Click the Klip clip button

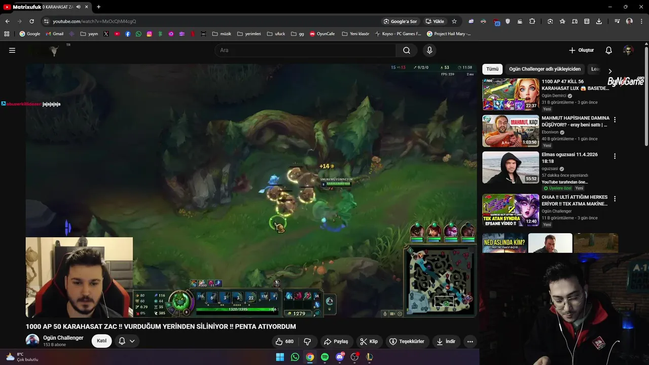pyautogui.click(x=369, y=341)
